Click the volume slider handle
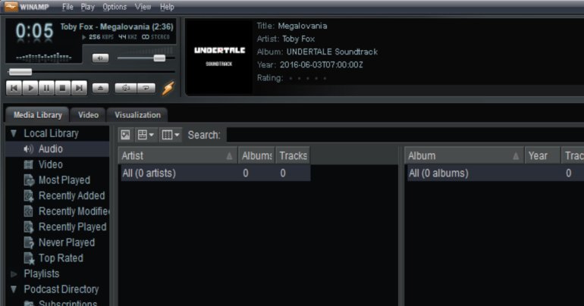This screenshot has height=306, width=584. click(x=159, y=58)
